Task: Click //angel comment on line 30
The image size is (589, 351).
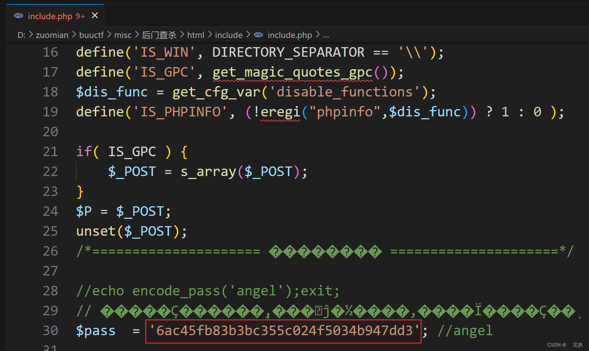Action: click(465, 331)
